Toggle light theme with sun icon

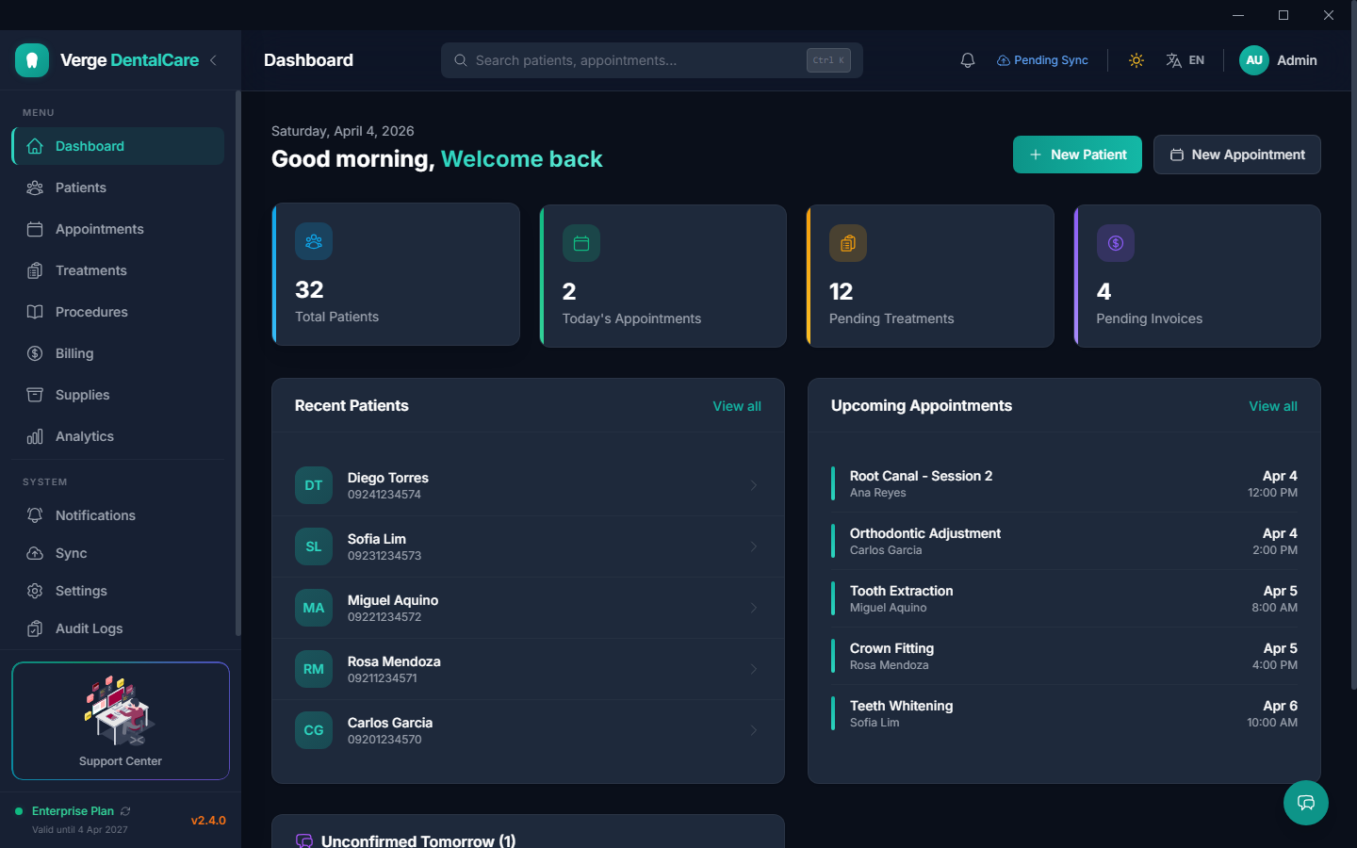tap(1136, 60)
